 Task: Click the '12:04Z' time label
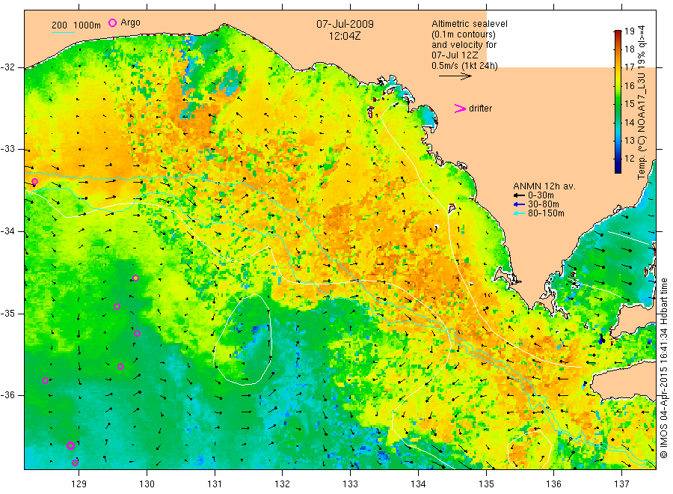tap(345, 36)
